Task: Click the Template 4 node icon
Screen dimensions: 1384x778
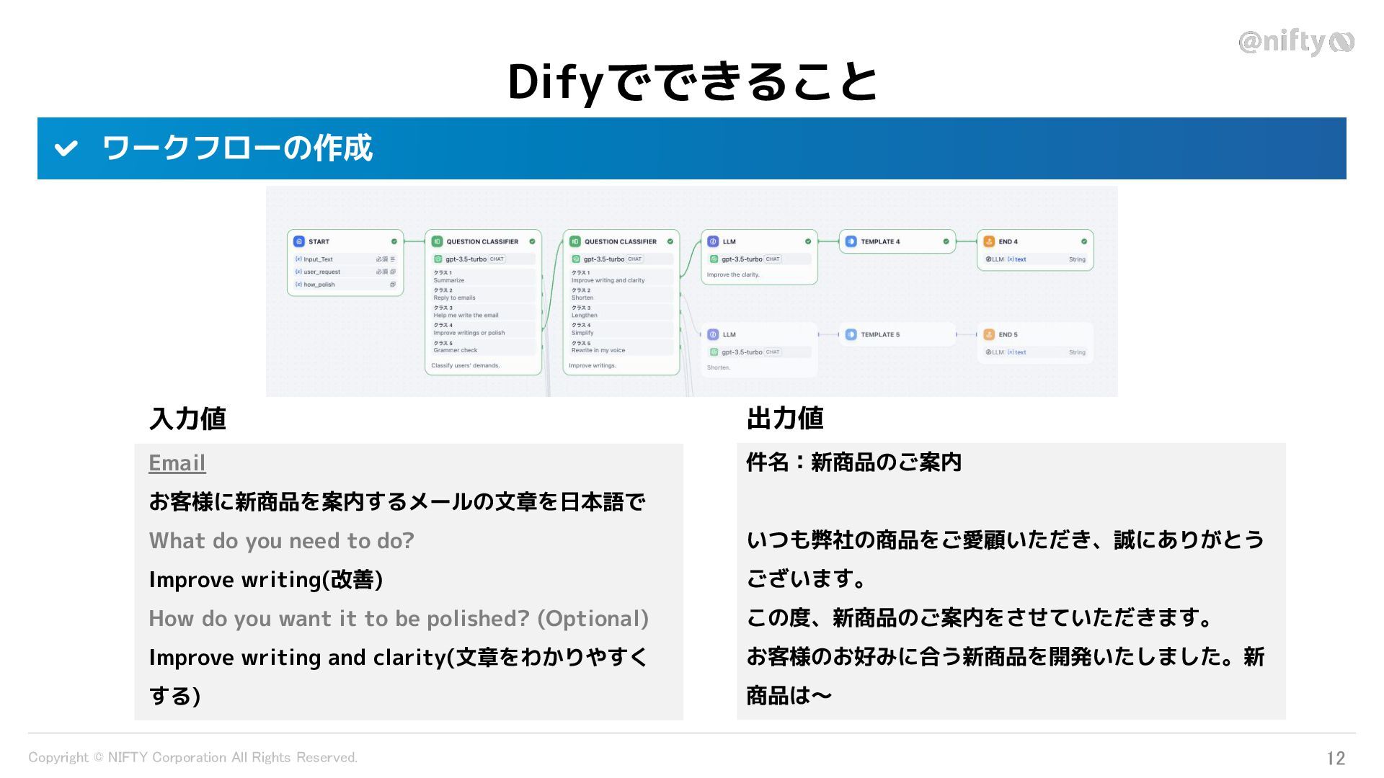Action: (851, 241)
